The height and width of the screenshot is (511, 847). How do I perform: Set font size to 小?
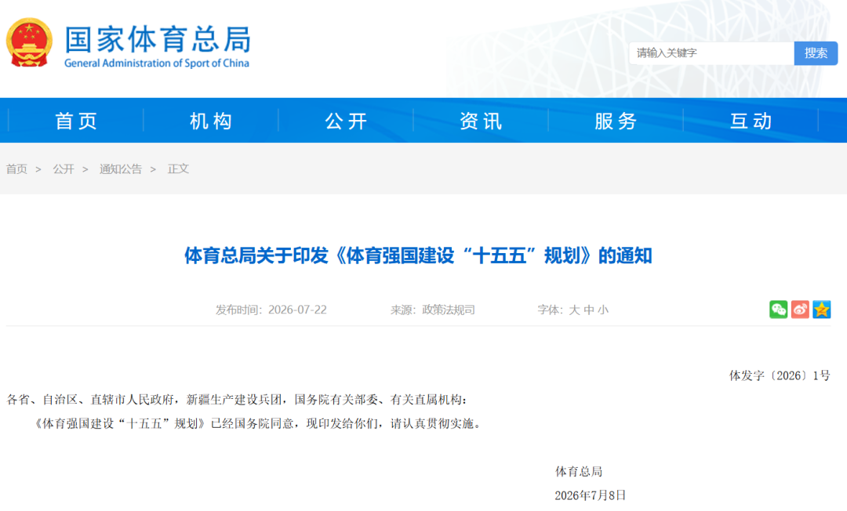tap(603, 310)
